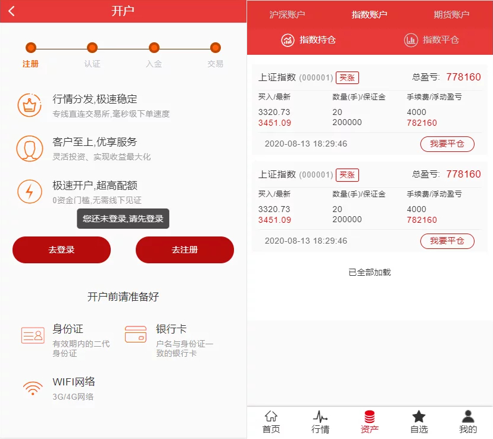The height and width of the screenshot is (439, 493).
Task: Open the 自选 star icon
Action: (x=419, y=416)
